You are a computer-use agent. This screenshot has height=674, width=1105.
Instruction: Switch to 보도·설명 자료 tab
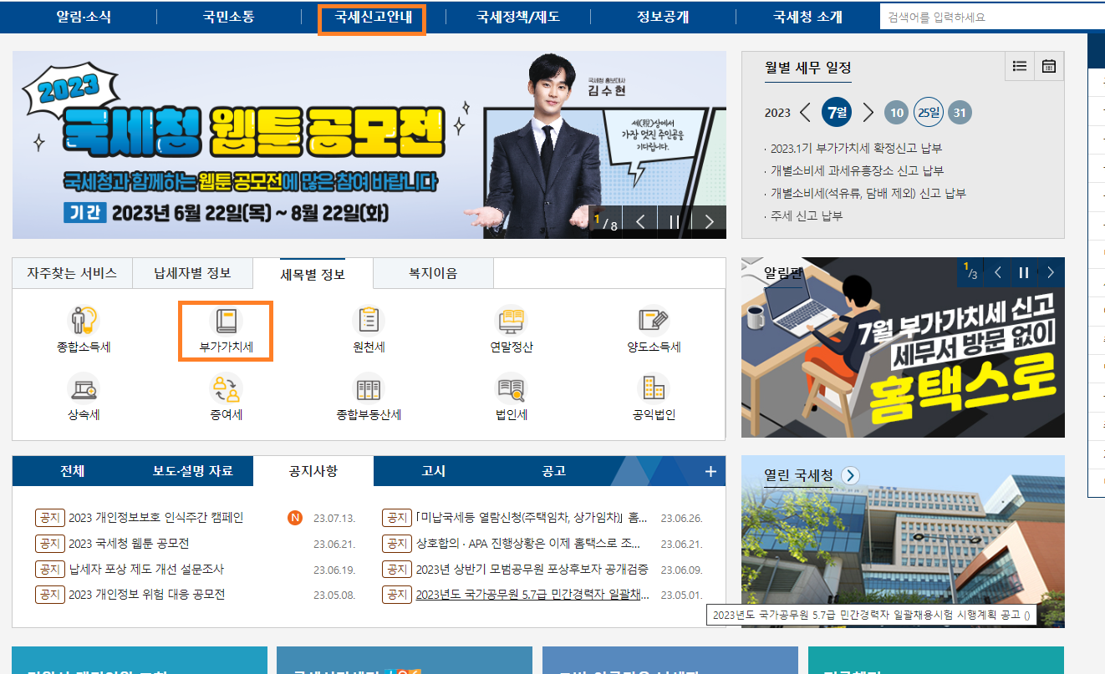193,471
